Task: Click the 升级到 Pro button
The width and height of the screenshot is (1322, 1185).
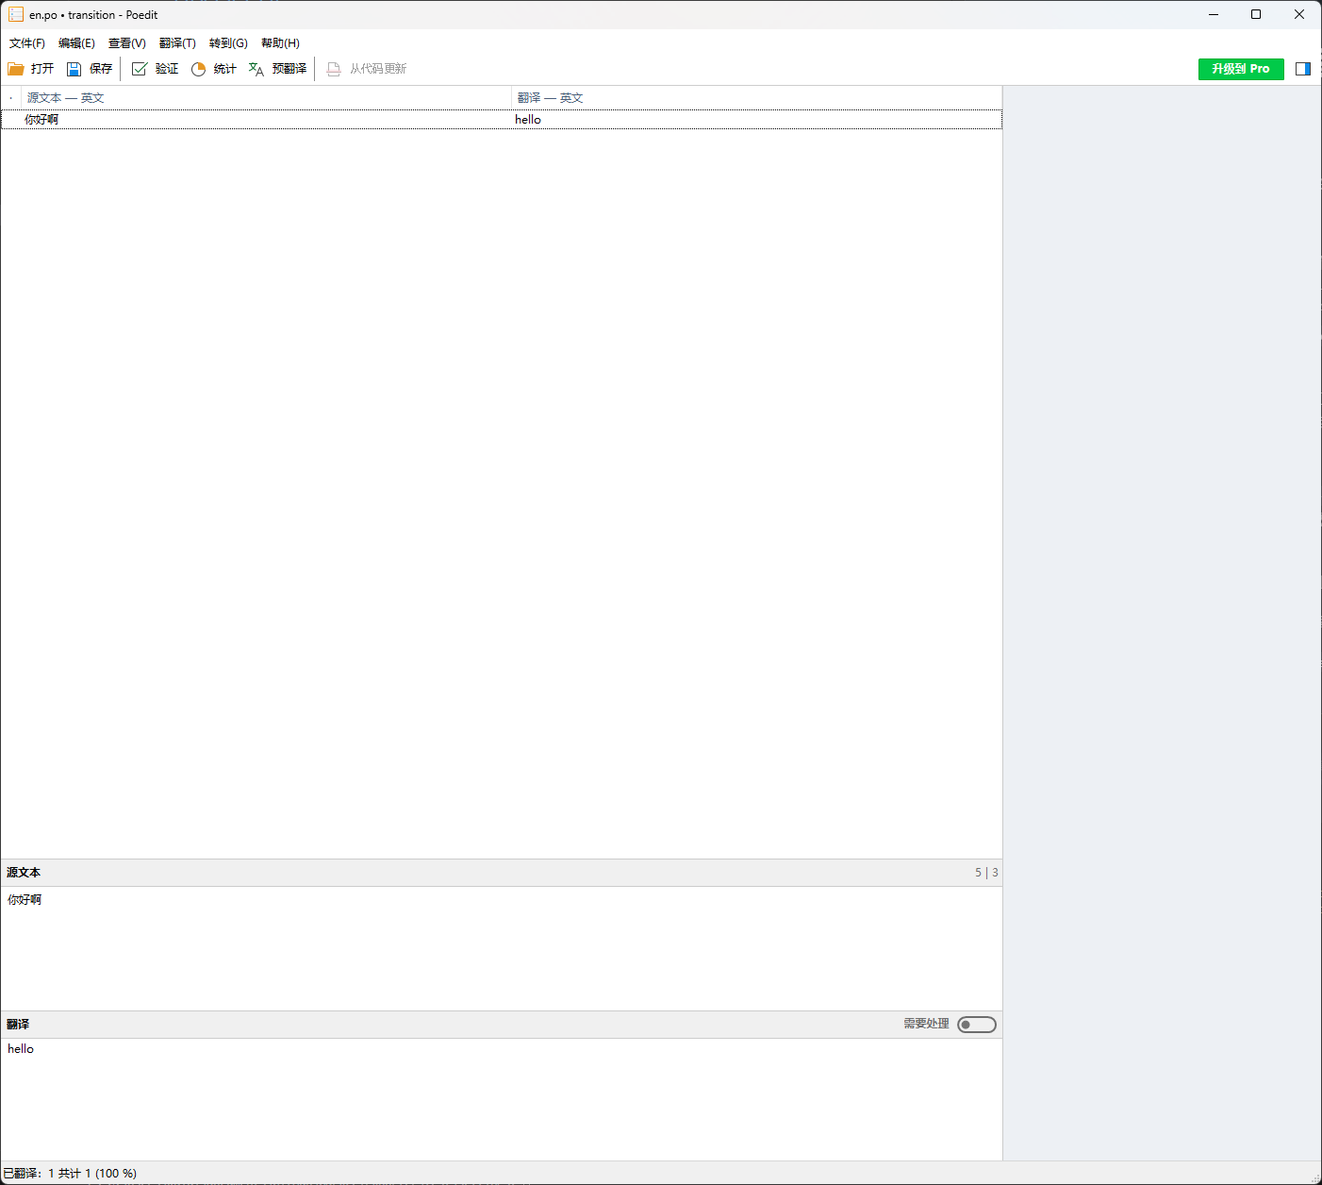Action: coord(1241,69)
